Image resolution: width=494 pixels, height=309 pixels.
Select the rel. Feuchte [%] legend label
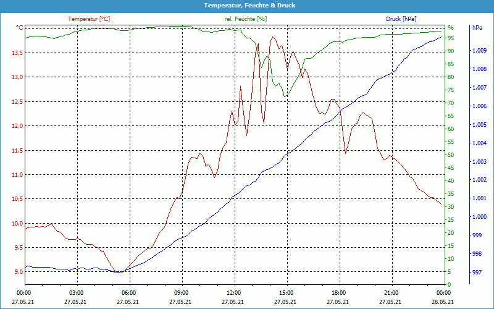click(246, 19)
